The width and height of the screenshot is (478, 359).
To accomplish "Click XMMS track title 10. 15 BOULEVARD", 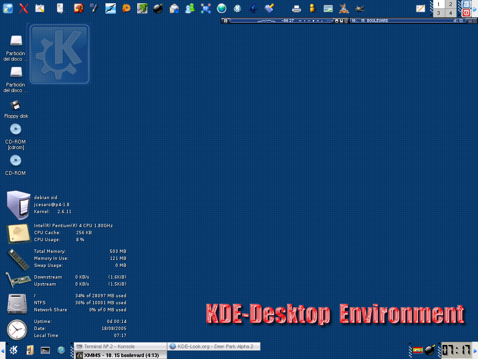I will [x=370, y=21].
